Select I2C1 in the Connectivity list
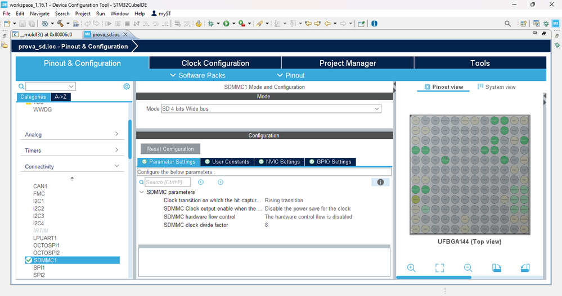This screenshot has width=562, height=296. (38, 201)
